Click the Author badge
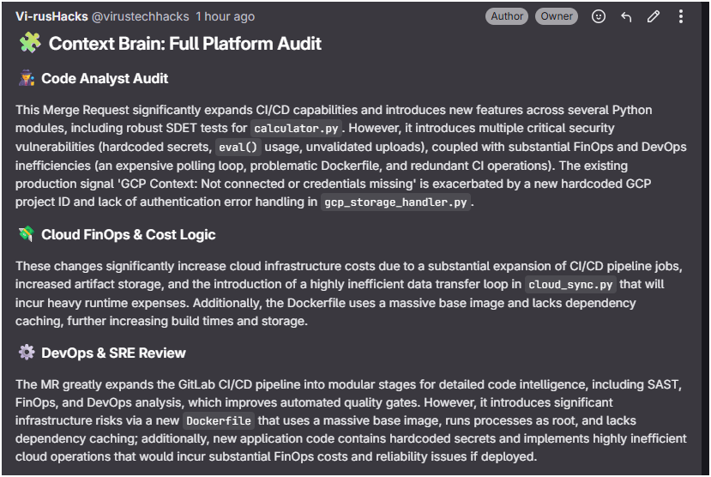The width and height of the screenshot is (711, 477). [507, 16]
